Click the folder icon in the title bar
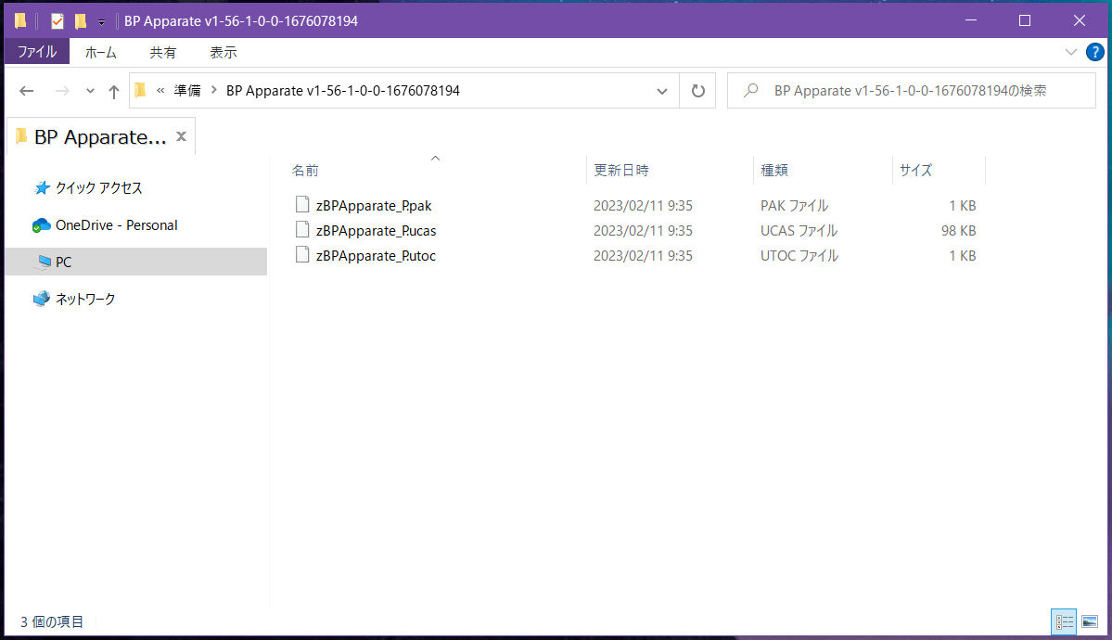The height and width of the screenshot is (640, 1112). 20,20
